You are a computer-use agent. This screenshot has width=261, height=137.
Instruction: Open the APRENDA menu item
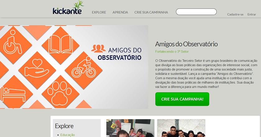click(x=120, y=12)
